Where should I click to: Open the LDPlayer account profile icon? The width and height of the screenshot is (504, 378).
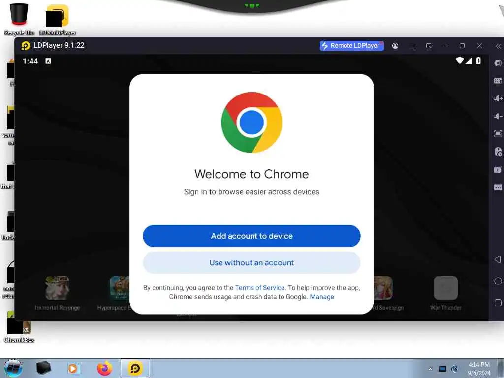point(395,46)
